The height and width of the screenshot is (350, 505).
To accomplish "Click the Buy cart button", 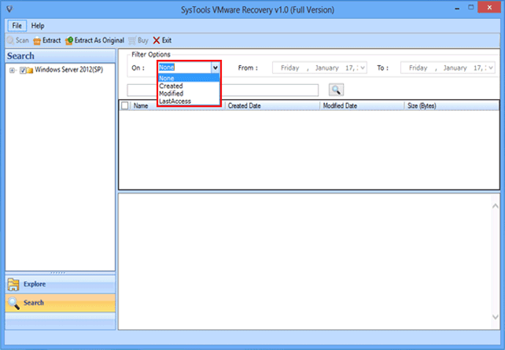I will point(138,40).
